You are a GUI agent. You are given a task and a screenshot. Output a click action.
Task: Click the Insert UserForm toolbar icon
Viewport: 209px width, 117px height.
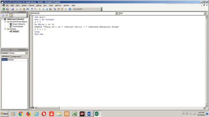pos(7,9)
